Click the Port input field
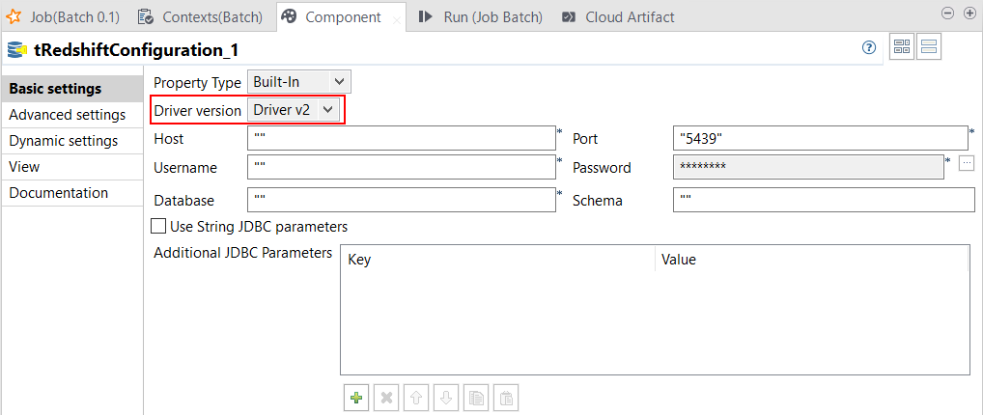 coord(820,139)
